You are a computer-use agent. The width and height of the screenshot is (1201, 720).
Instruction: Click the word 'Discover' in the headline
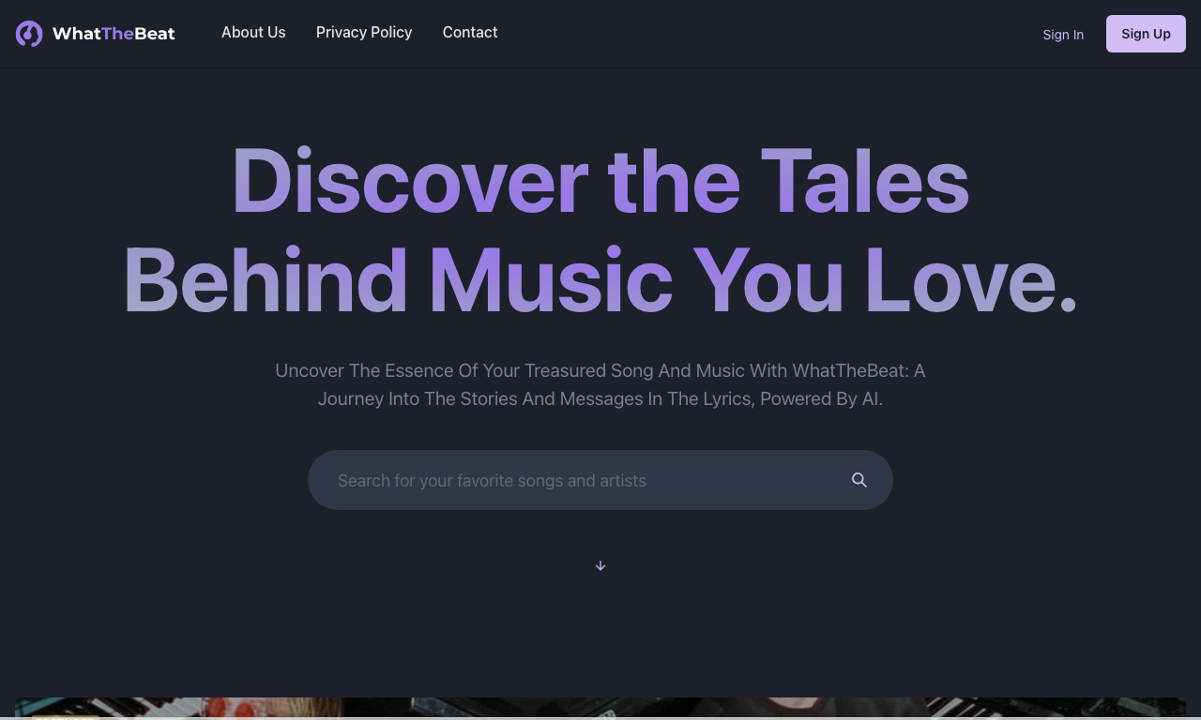pyautogui.click(x=409, y=181)
